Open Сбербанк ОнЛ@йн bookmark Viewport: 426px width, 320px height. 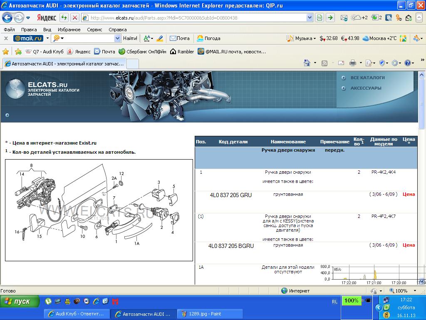point(142,51)
